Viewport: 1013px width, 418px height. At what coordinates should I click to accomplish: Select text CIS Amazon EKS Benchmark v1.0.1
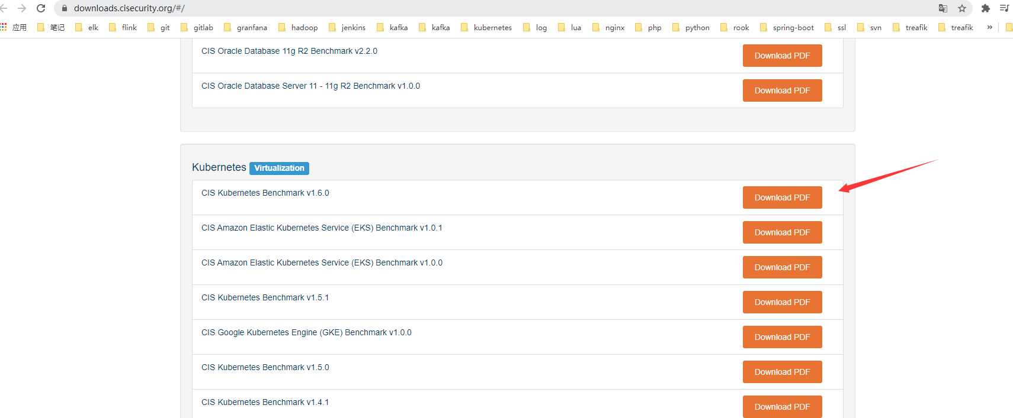click(322, 228)
